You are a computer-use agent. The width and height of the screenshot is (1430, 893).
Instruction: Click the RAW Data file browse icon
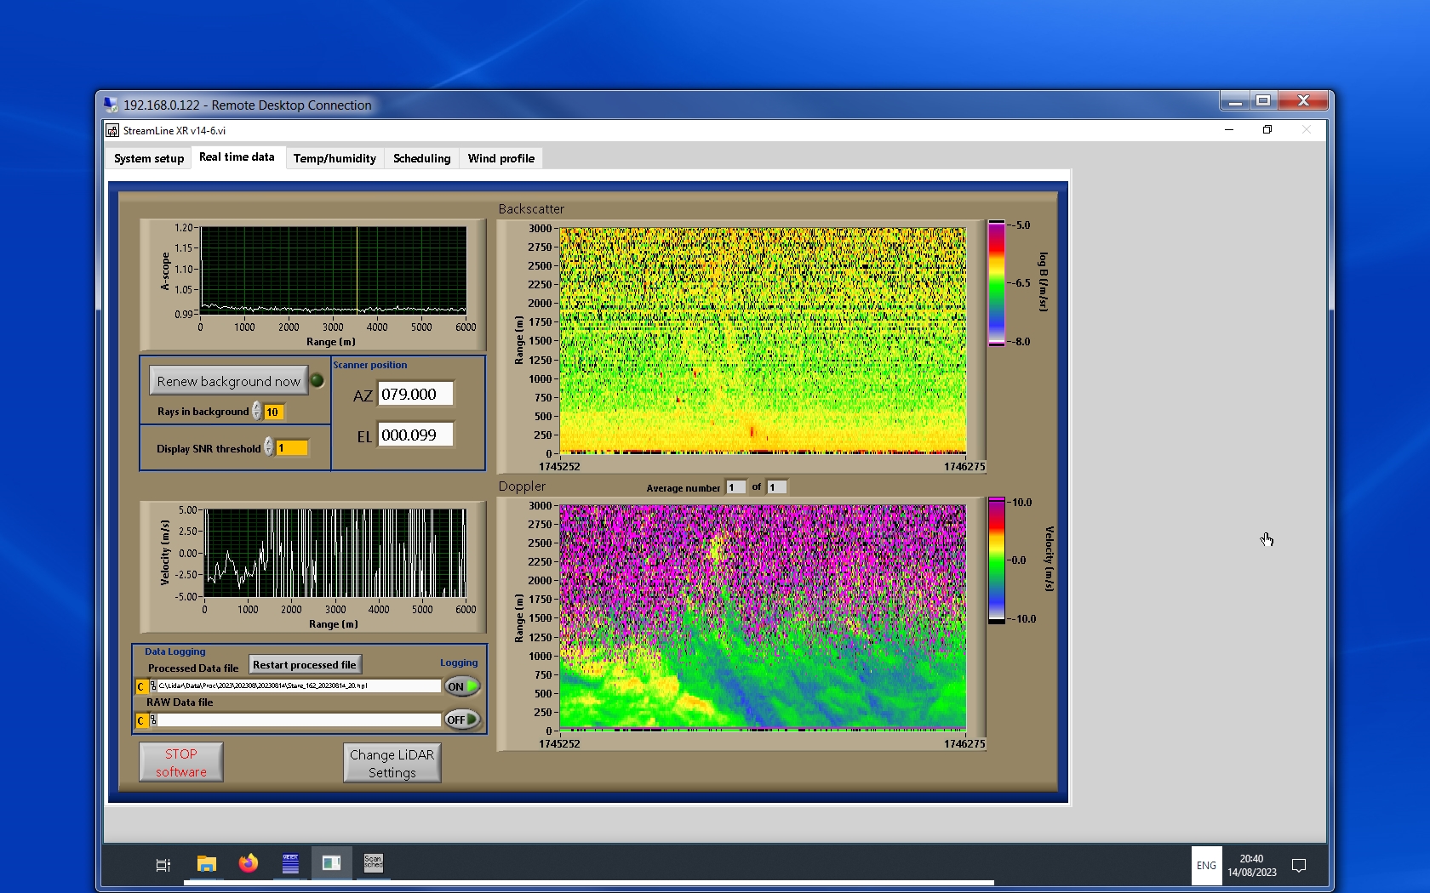(152, 720)
